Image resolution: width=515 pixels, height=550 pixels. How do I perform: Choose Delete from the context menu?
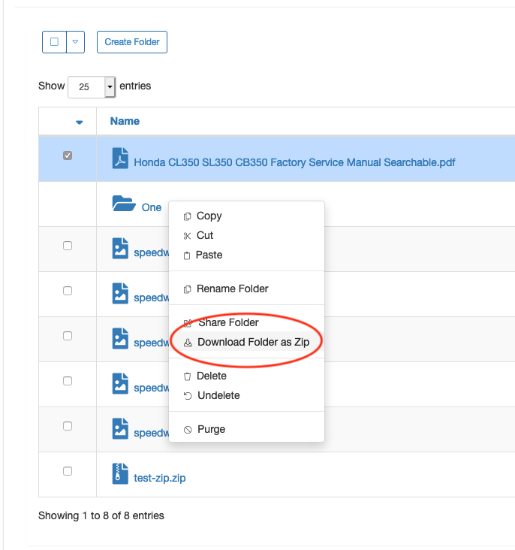pos(246,376)
